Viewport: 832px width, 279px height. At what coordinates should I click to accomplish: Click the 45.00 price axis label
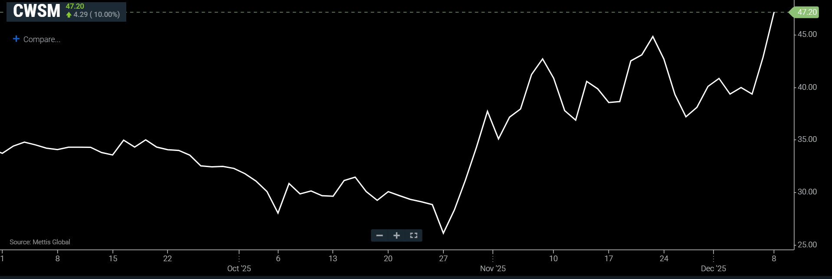pyautogui.click(x=807, y=34)
